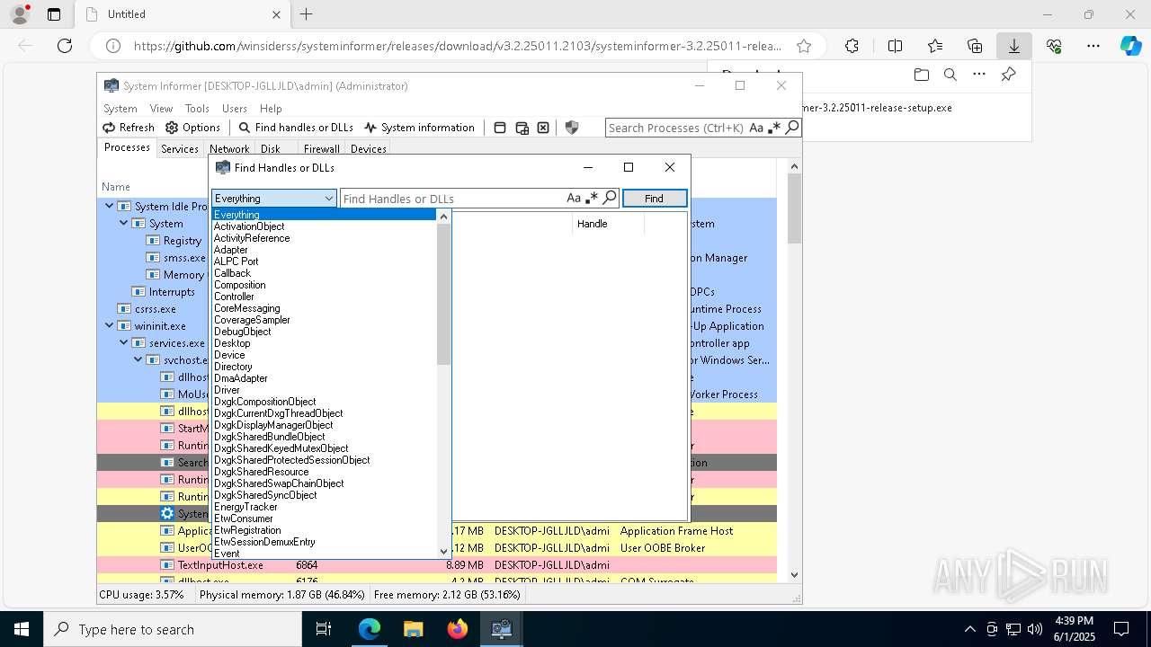The width and height of the screenshot is (1151, 647).
Task: Select 'Callback' in the filter list
Action: (x=324, y=273)
